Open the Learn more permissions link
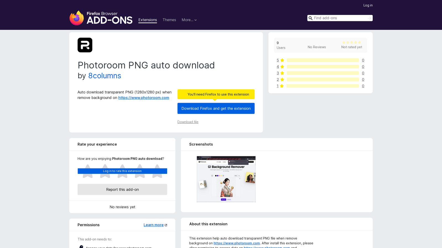 coord(154,225)
